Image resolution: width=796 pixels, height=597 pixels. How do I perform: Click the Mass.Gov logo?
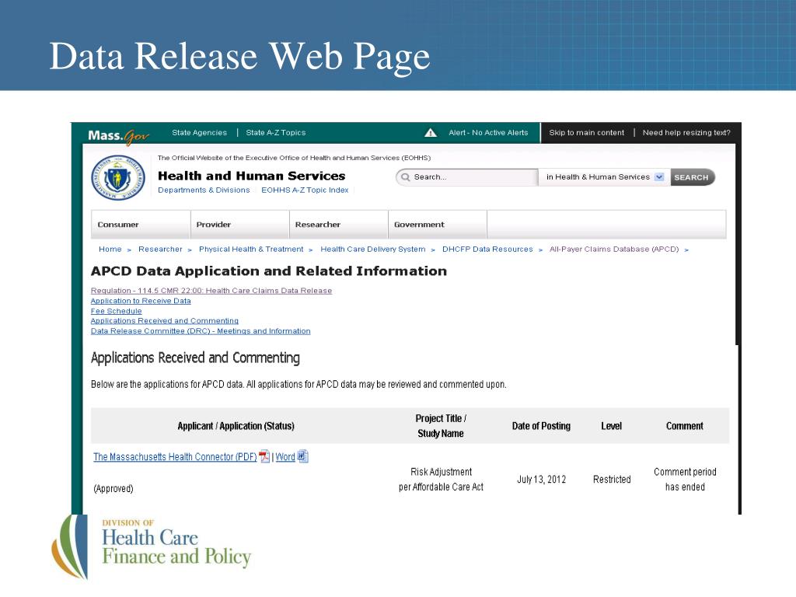click(118, 135)
